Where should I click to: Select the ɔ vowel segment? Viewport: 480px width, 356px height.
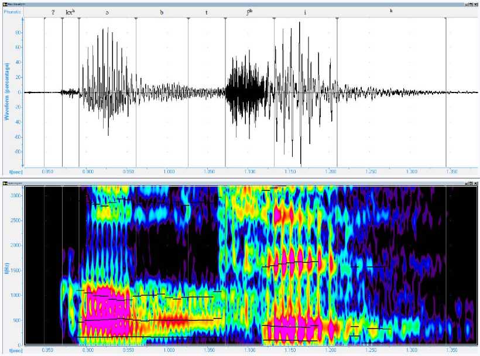107,12
